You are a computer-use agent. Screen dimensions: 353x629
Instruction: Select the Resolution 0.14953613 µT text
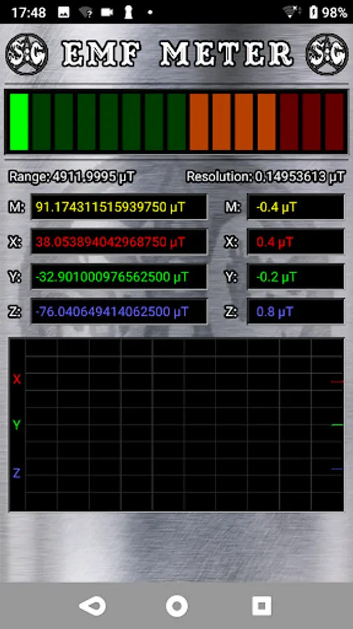pos(265,176)
